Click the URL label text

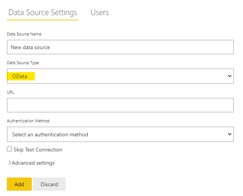click(x=11, y=92)
